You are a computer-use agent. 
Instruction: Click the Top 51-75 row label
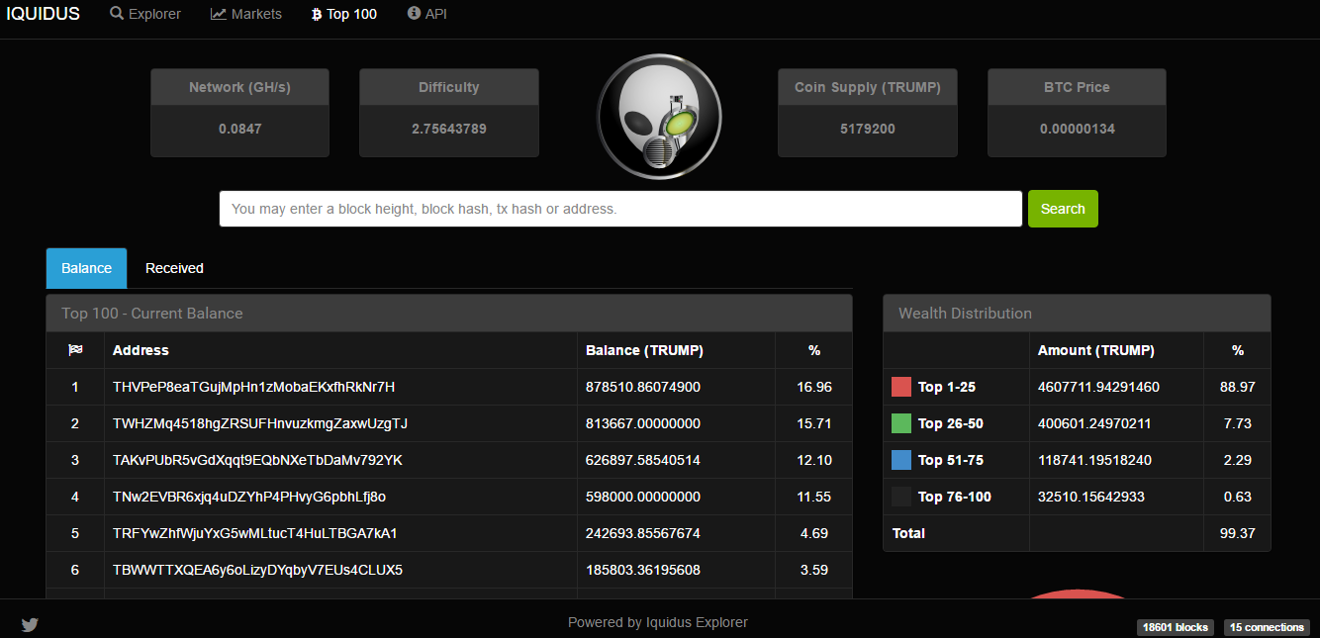tap(951, 460)
